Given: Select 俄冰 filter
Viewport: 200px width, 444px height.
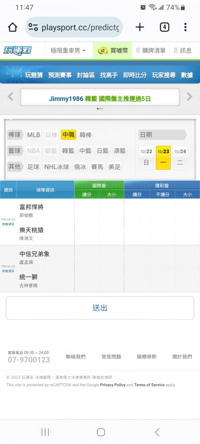Looking at the screenshot, I should 80,167.
